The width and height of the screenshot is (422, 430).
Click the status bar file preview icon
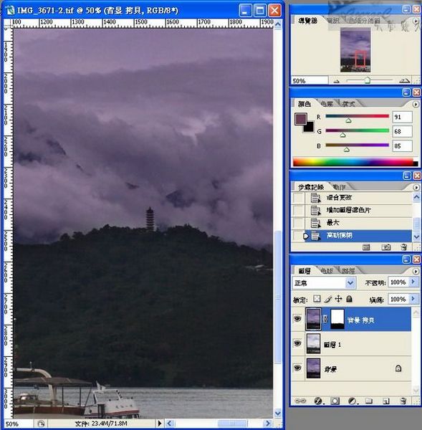(x=41, y=424)
